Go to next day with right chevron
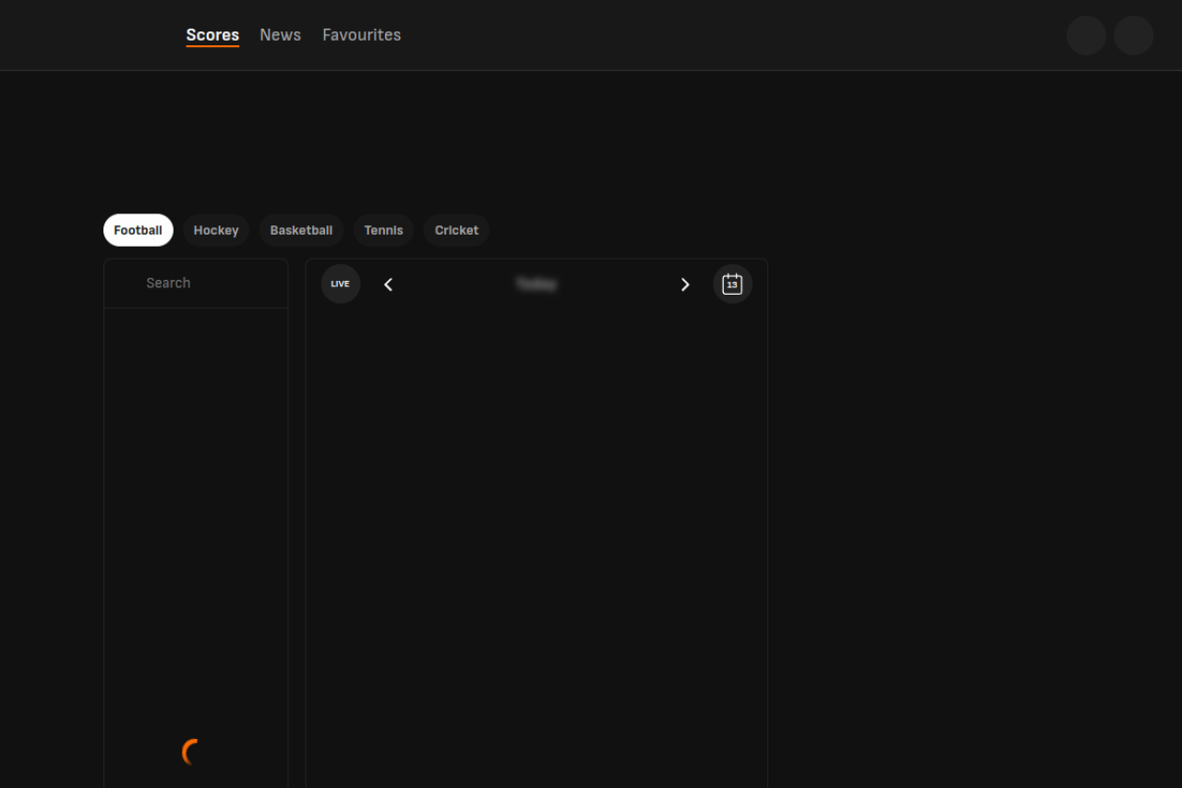Screen dimensions: 1182x788 685,285
